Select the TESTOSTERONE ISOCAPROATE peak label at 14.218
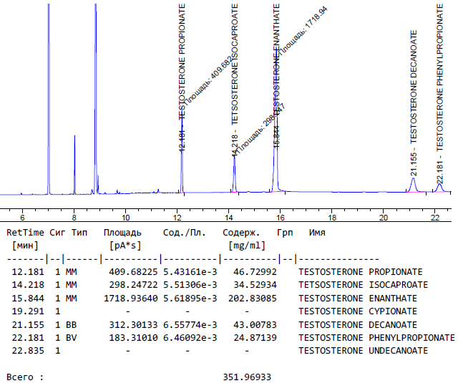This screenshot has height=383, width=458. pyautogui.click(x=234, y=72)
